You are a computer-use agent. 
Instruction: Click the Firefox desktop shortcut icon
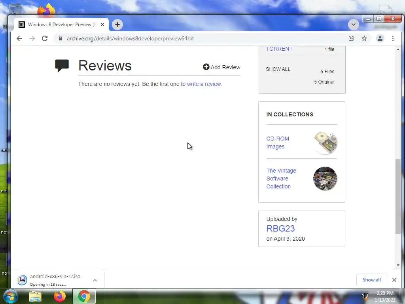coord(46,10)
